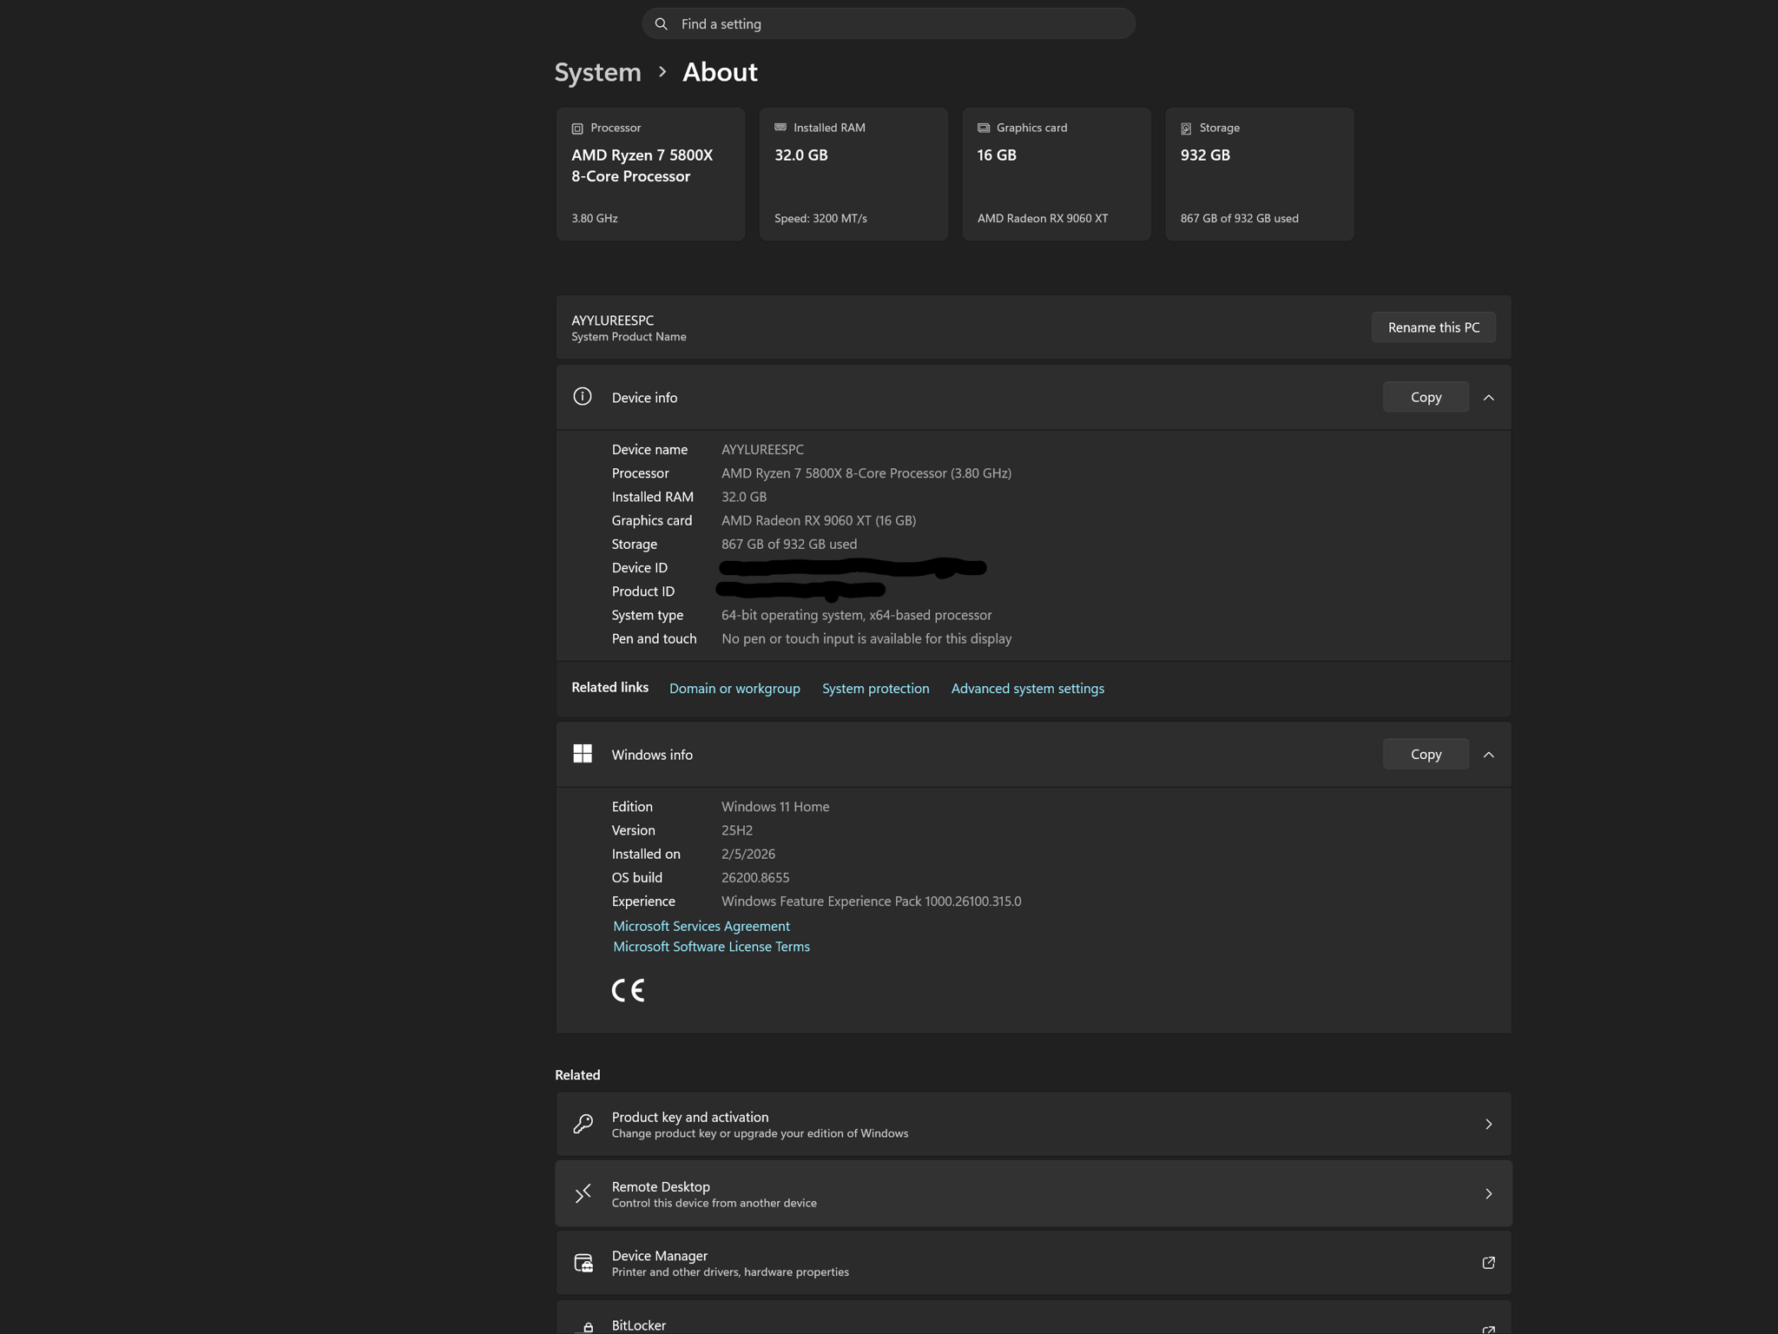Open the Installed RAM summary card

coord(853,174)
